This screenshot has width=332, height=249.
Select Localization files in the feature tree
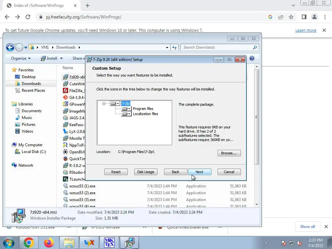tap(146, 114)
